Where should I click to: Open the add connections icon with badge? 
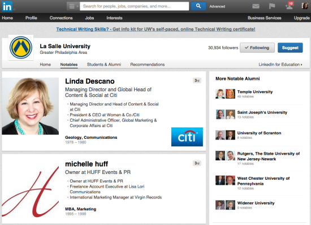click(x=289, y=6)
